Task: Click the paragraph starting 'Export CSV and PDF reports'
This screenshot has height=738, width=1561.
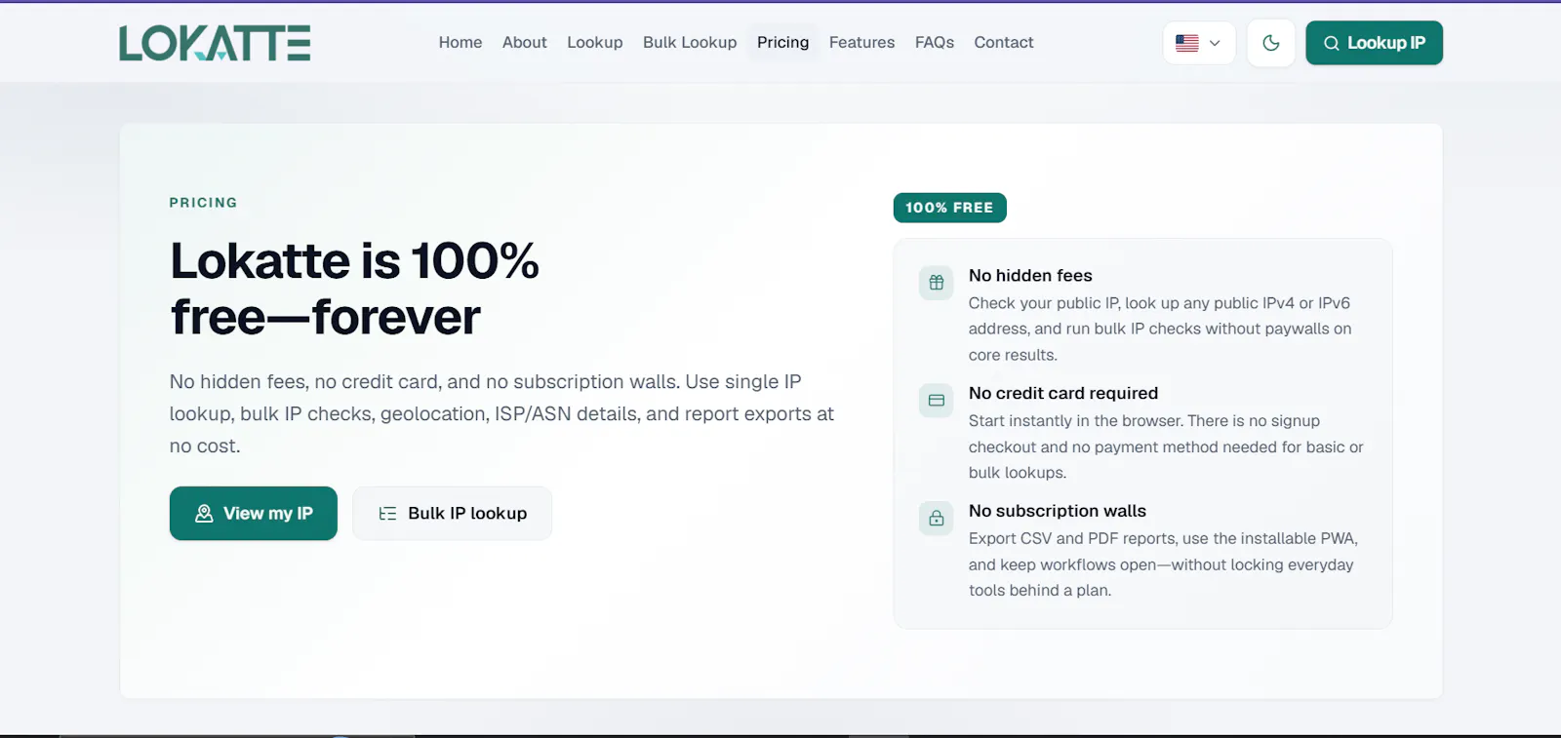Action: 1163,564
